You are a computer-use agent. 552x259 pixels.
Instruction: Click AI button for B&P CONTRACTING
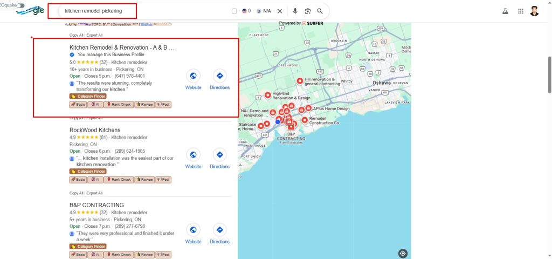click(95, 255)
